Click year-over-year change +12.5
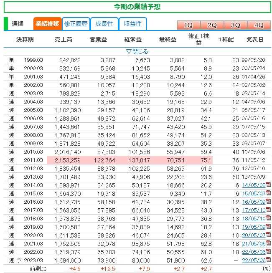Viewport: 272px width, 273px height. coord(108,269)
